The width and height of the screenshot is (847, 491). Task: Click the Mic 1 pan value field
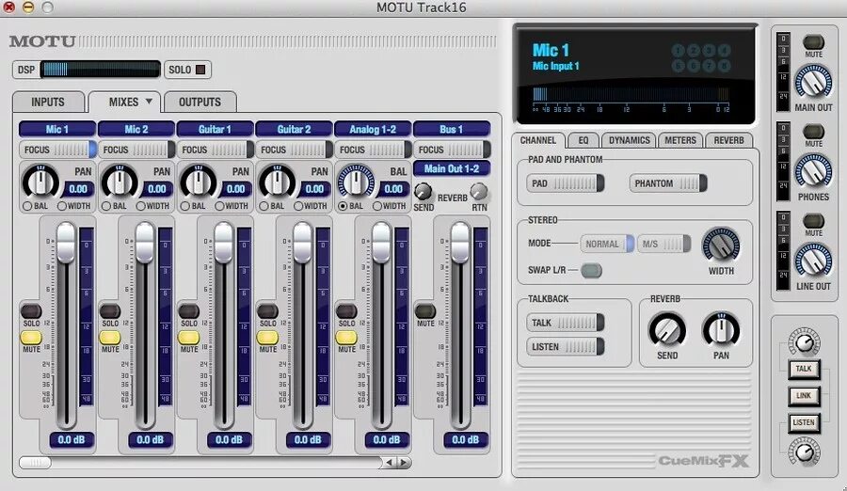(x=78, y=189)
